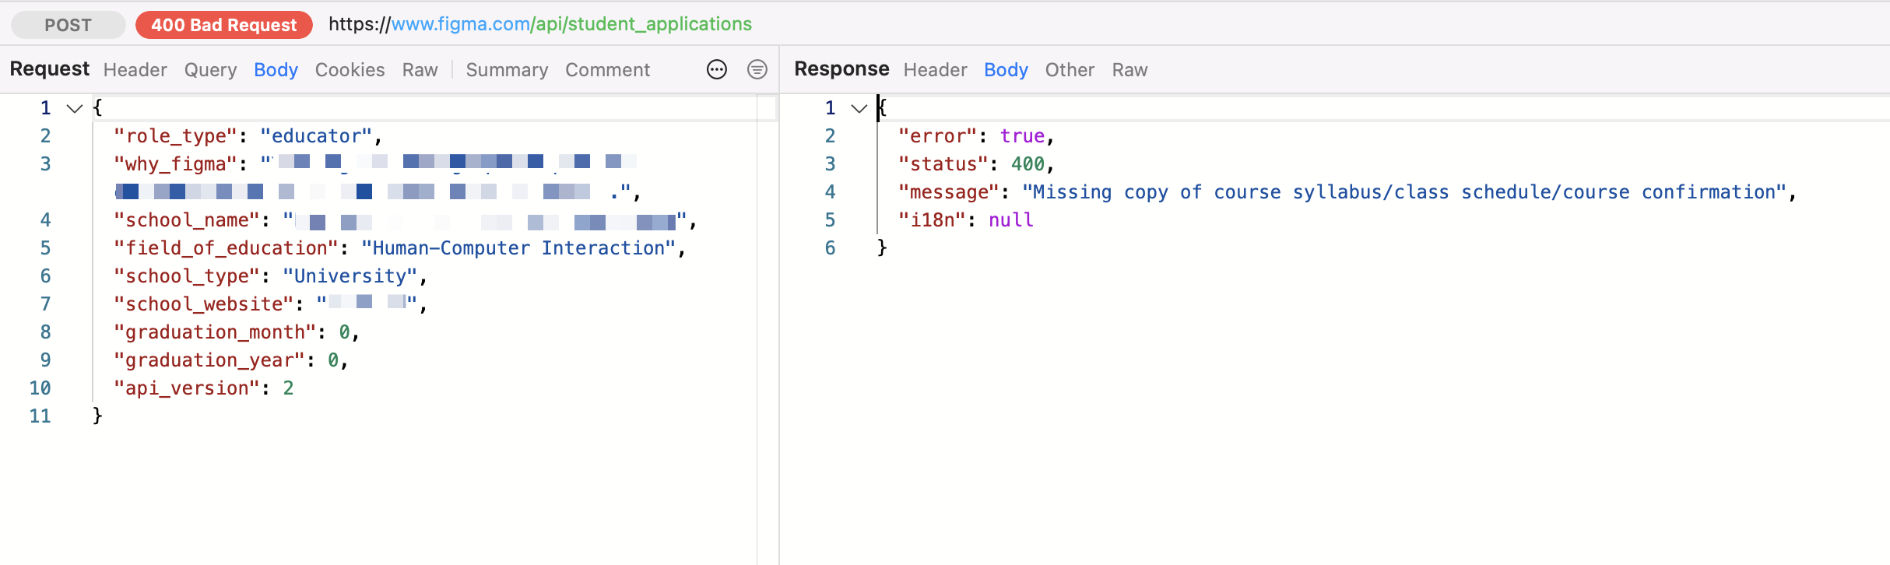Image resolution: width=1890 pixels, height=565 pixels.
Task: Click the "school_website" key
Action: coord(203,304)
